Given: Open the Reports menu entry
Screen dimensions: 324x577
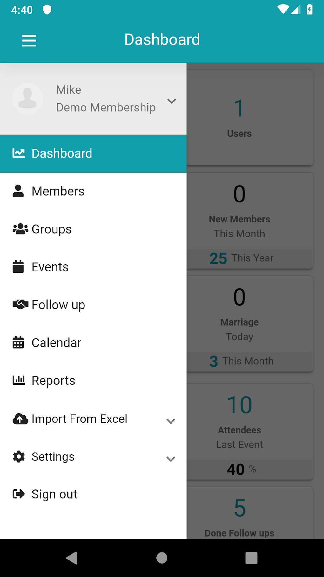Looking at the screenshot, I should tap(53, 381).
